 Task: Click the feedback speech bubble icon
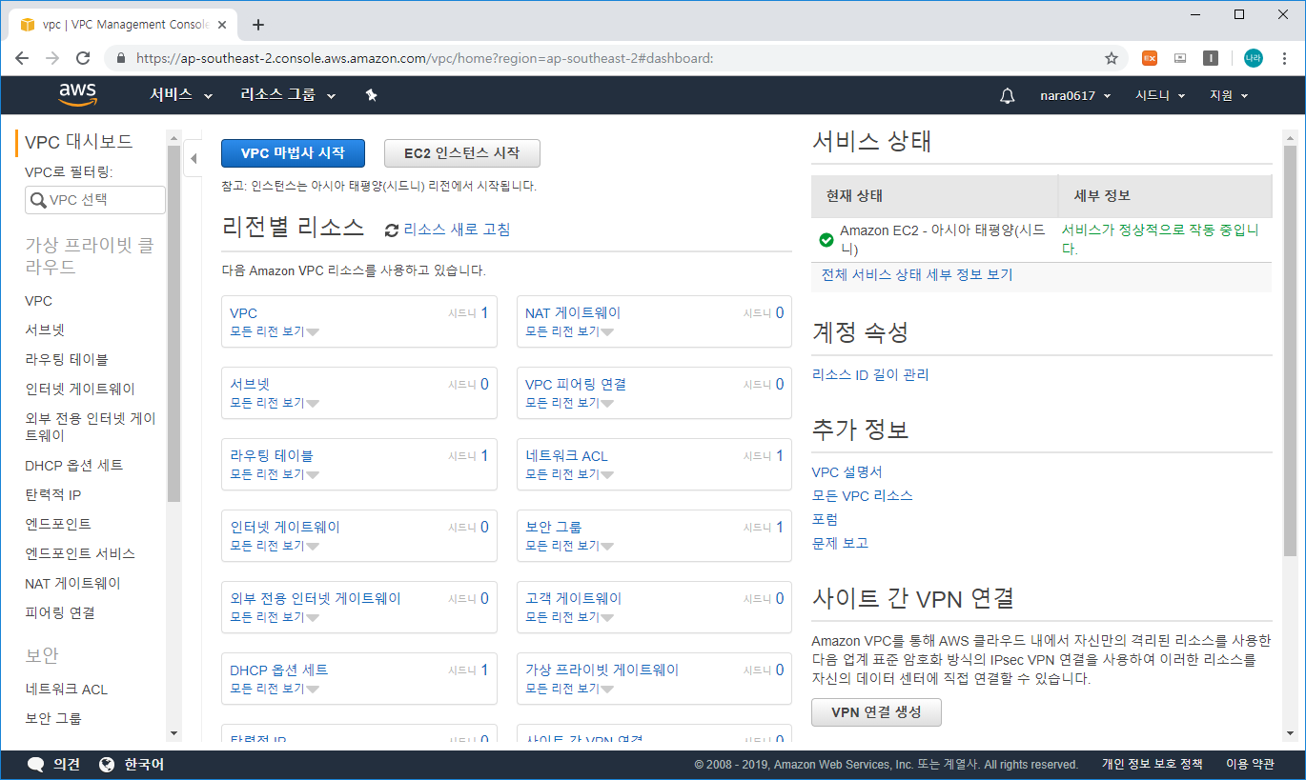tap(36, 765)
